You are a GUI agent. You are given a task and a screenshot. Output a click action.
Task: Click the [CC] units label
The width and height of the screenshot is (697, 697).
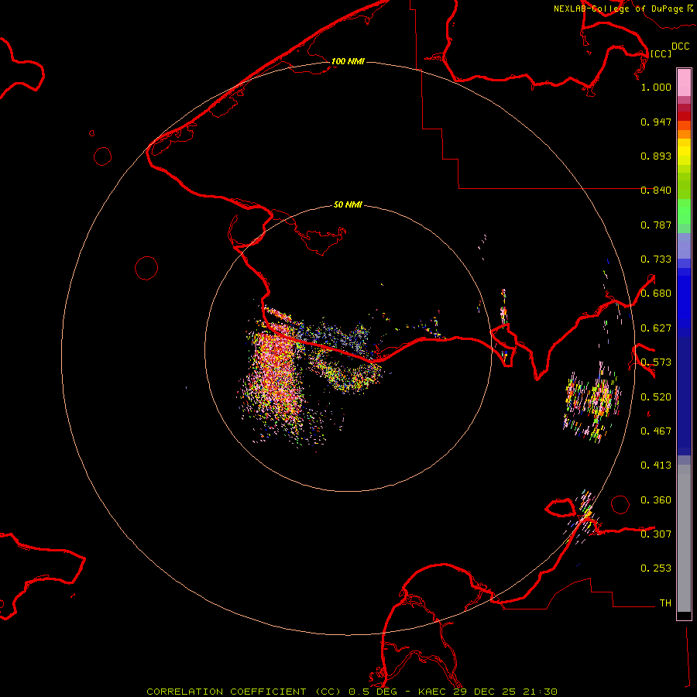pos(661,53)
